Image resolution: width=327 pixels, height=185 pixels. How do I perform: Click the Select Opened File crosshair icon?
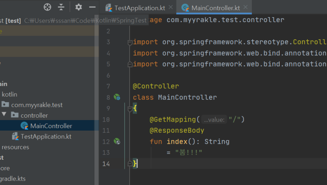click(x=47, y=7)
